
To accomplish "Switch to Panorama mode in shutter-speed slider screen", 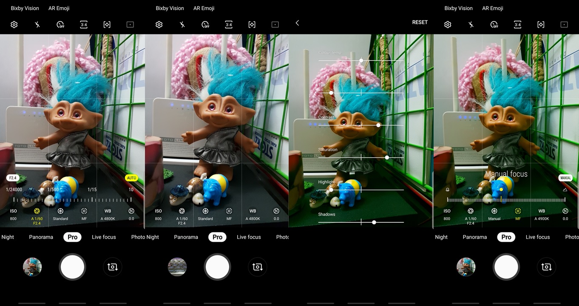I will pos(41,237).
